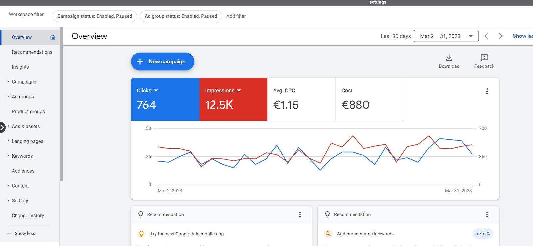
Task: Click the Try the new Google Ads mobile app text
Action: click(x=187, y=234)
